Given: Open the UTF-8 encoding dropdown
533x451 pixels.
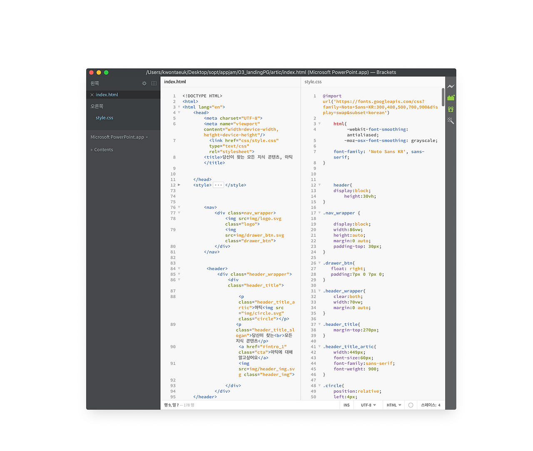Looking at the screenshot, I should pos(368,405).
